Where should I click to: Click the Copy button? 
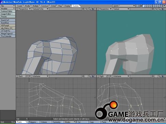tap(95, 122)
